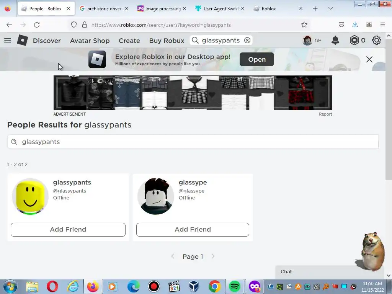The image size is (392, 294).
Task: Click the taskbar clock showing 11:50 AM
Action: point(372,284)
